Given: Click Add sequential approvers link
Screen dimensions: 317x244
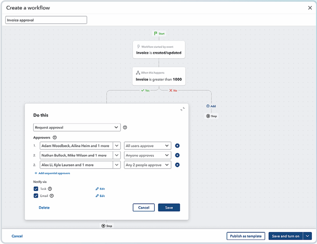Looking at the screenshot, I should point(52,173).
